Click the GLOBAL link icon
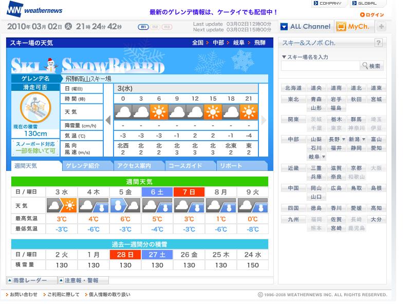 [354, 3]
